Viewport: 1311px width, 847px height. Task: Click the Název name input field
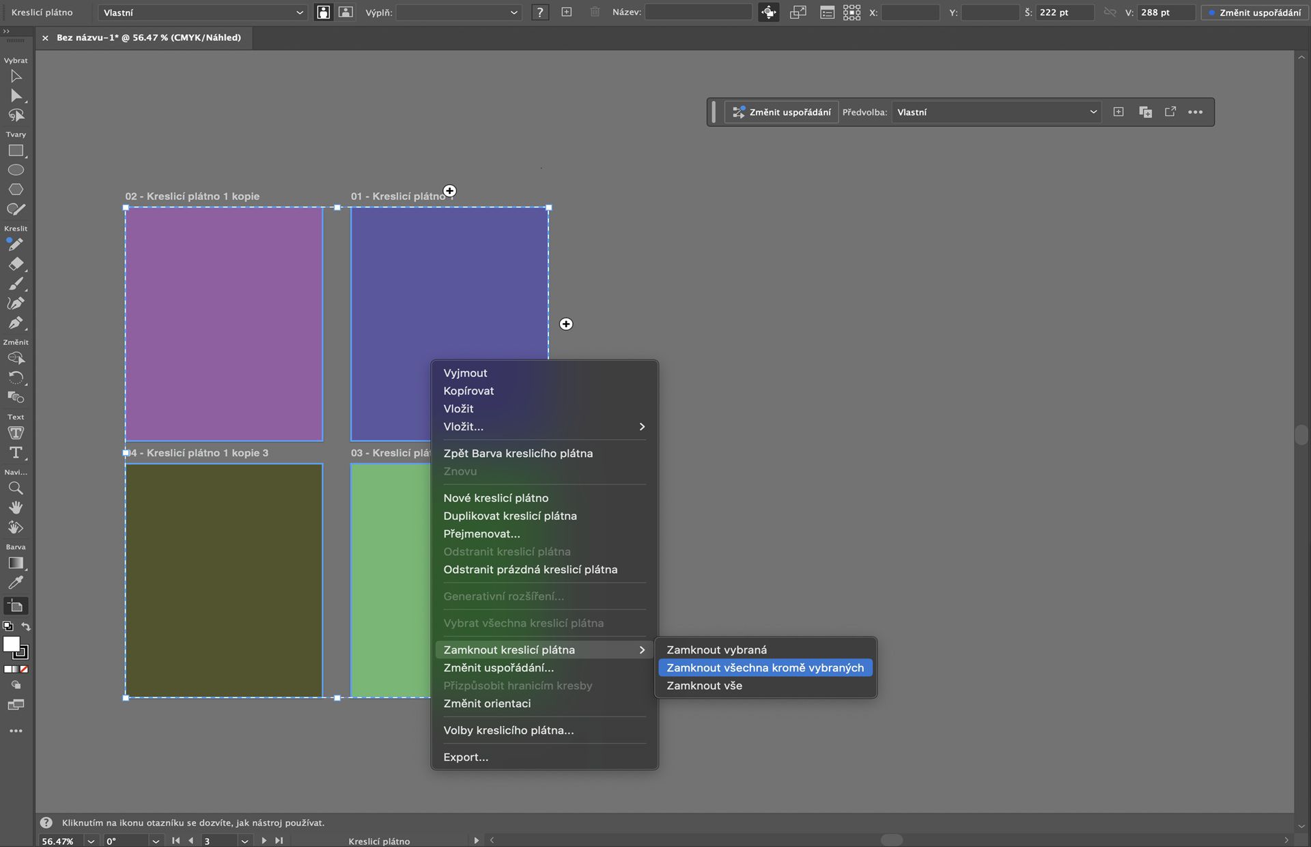tap(698, 12)
